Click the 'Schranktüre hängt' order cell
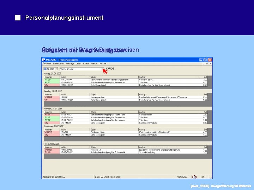254x190 pixels. 169,152
